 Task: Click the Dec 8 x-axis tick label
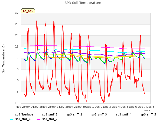[150, 107]
